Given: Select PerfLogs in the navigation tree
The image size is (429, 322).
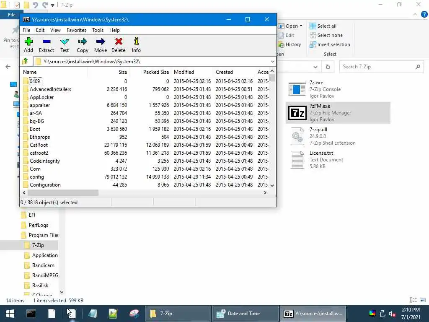Looking at the screenshot, I should (38, 225).
